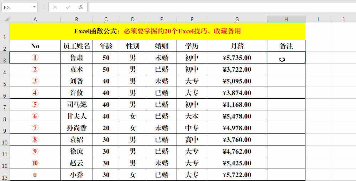Select column E header
Image resolution: width=356 pixels, height=181 pixels.
point(161,19)
